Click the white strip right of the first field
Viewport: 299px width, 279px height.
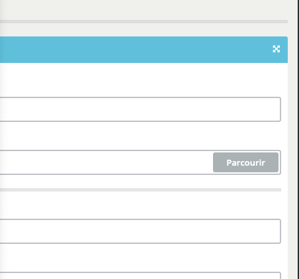284,109
